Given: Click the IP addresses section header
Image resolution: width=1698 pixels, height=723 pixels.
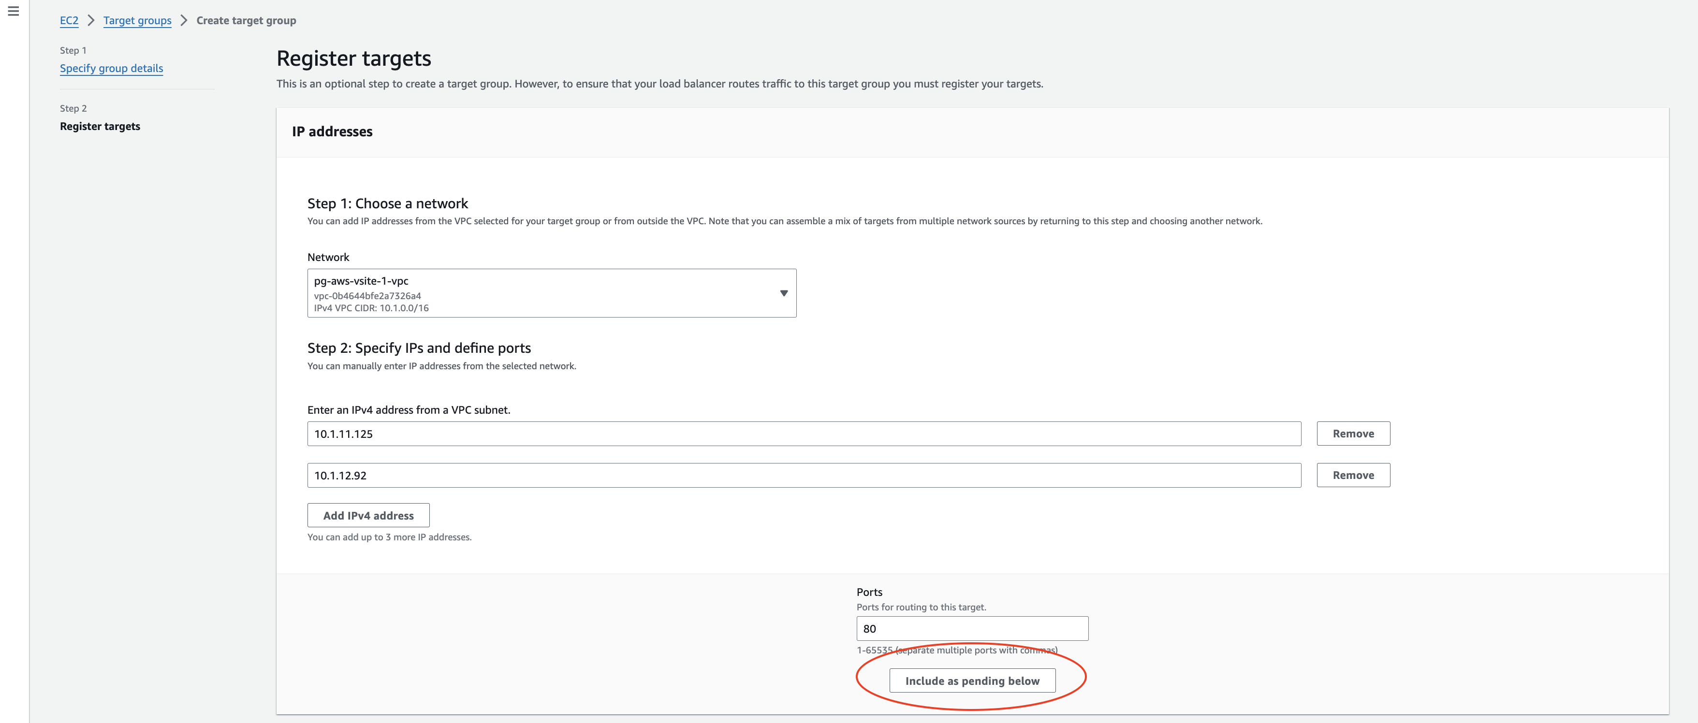Looking at the screenshot, I should [x=332, y=131].
